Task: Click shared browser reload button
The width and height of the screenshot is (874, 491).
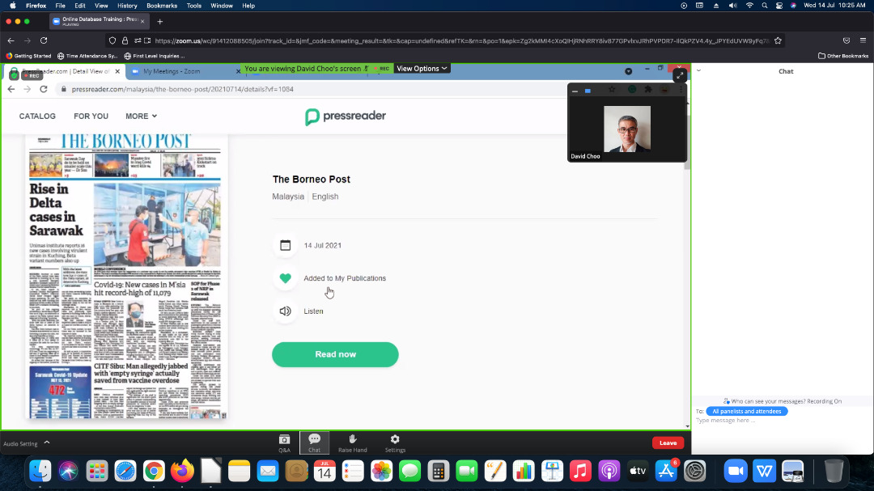Action: point(44,89)
